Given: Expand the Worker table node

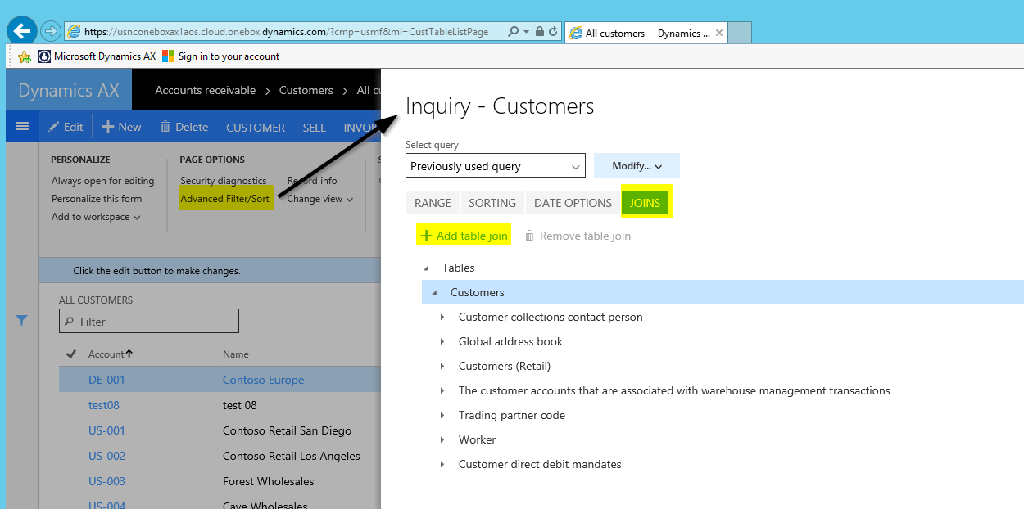Looking at the screenshot, I should (x=442, y=439).
